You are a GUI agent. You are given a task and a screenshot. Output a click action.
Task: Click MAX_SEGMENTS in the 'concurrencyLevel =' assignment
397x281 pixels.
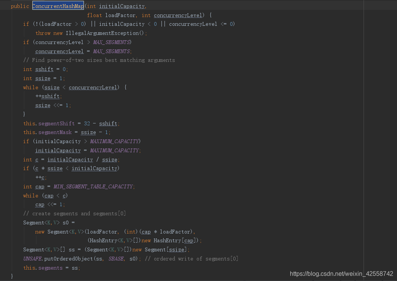tap(111, 51)
